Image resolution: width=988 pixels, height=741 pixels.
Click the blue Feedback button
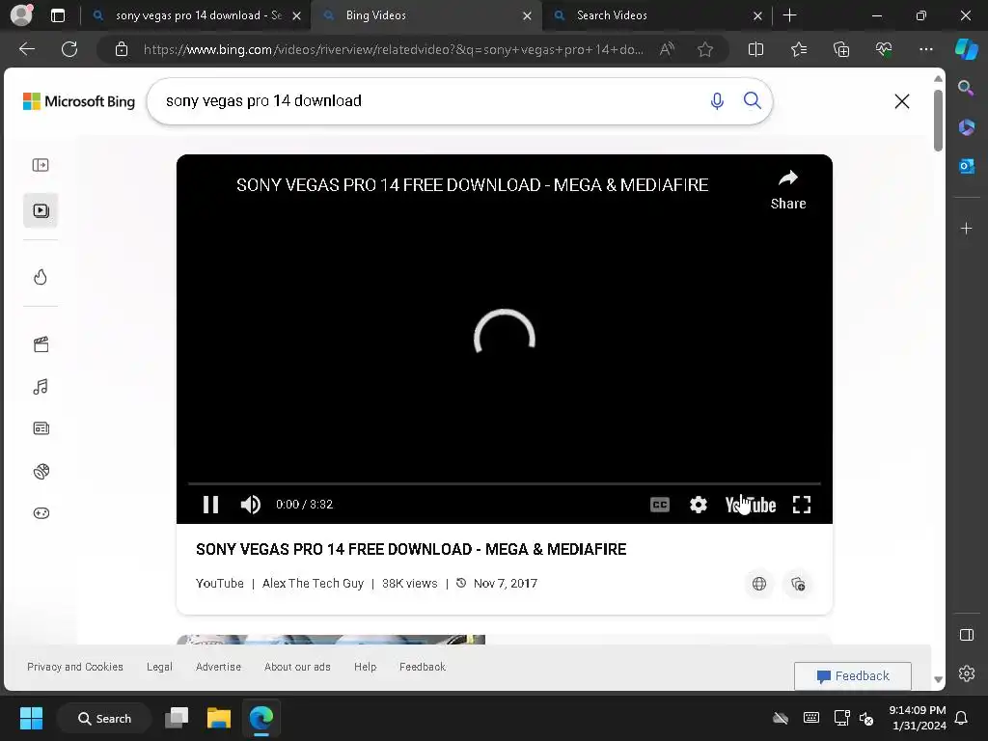(x=853, y=676)
